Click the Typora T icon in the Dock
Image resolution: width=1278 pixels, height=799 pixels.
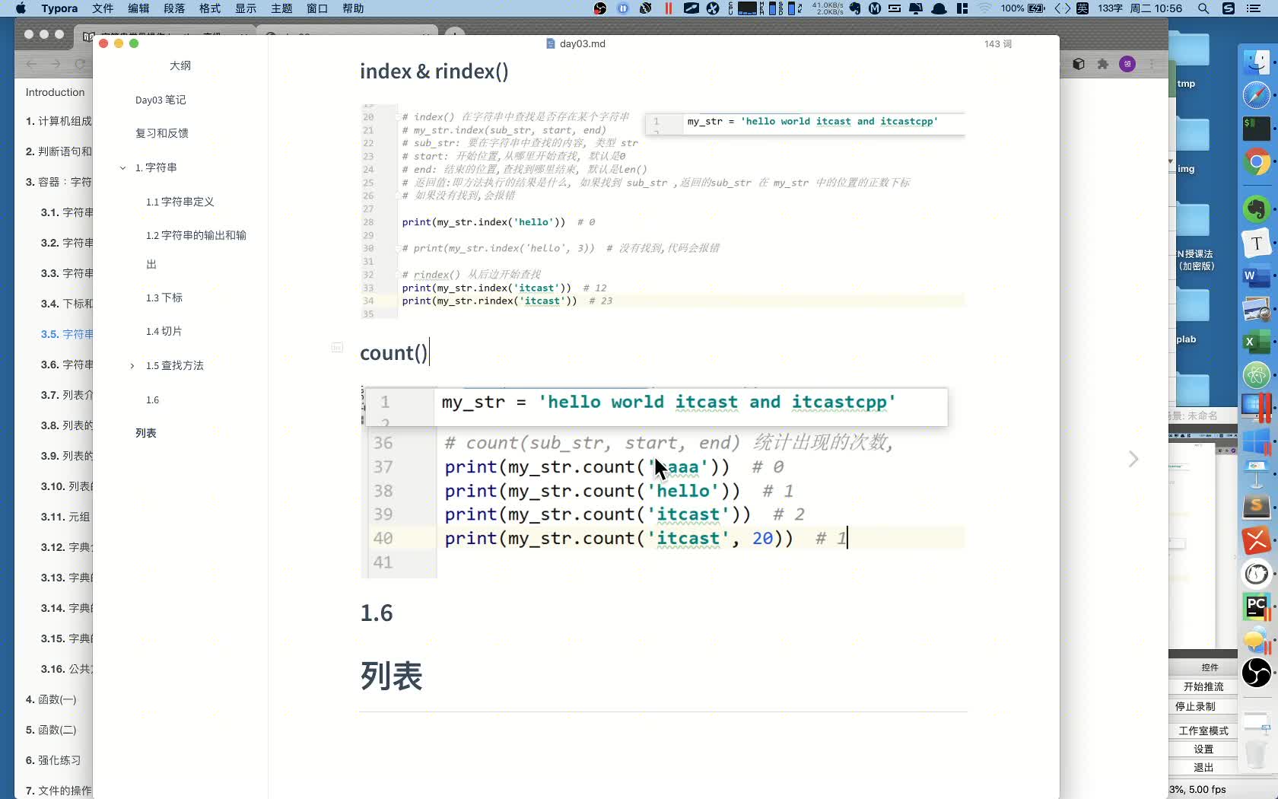click(x=1257, y=244)
